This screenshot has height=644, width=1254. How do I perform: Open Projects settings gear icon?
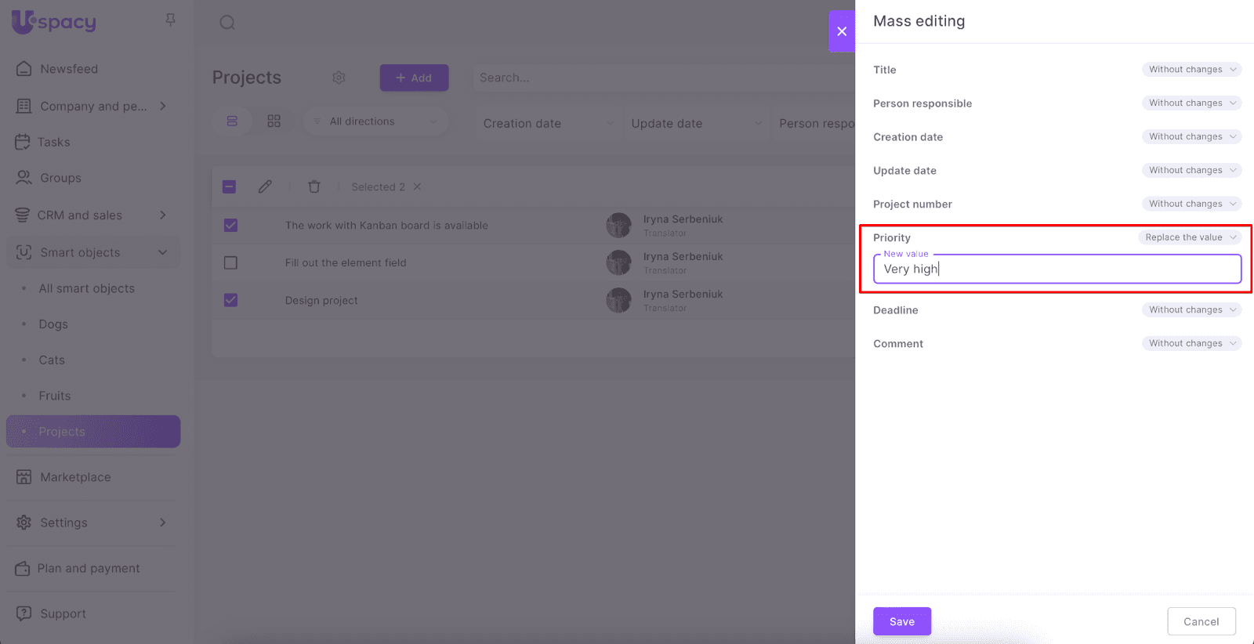(339, 78)
